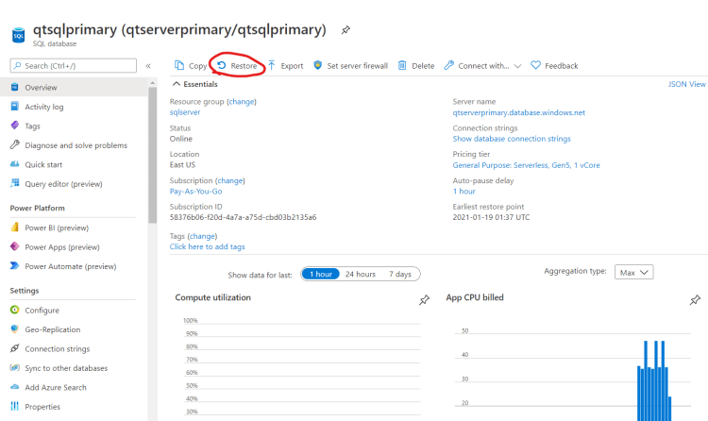Click the Power Apps icon

pyautogui.click(x=15, y=246)
